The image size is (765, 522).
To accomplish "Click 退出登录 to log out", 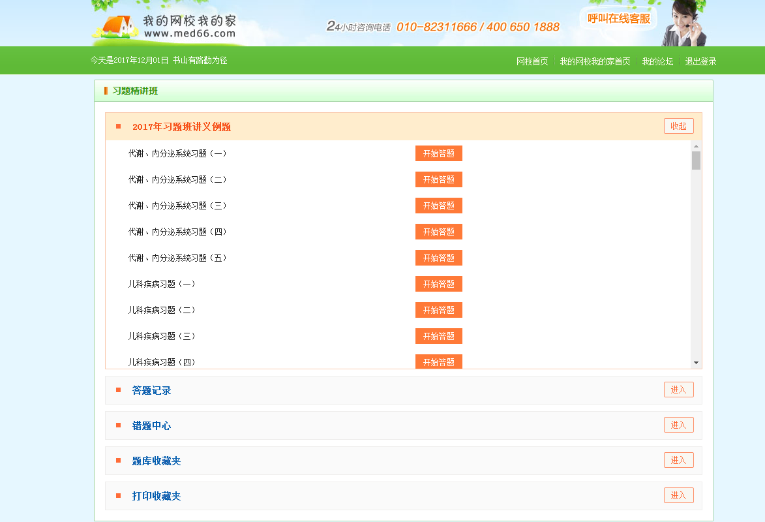I will (x=700, y=61).
